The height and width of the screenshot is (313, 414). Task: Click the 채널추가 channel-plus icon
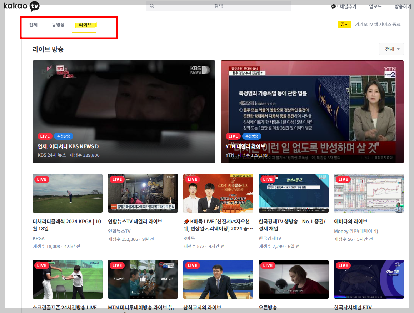pos(334,6)
